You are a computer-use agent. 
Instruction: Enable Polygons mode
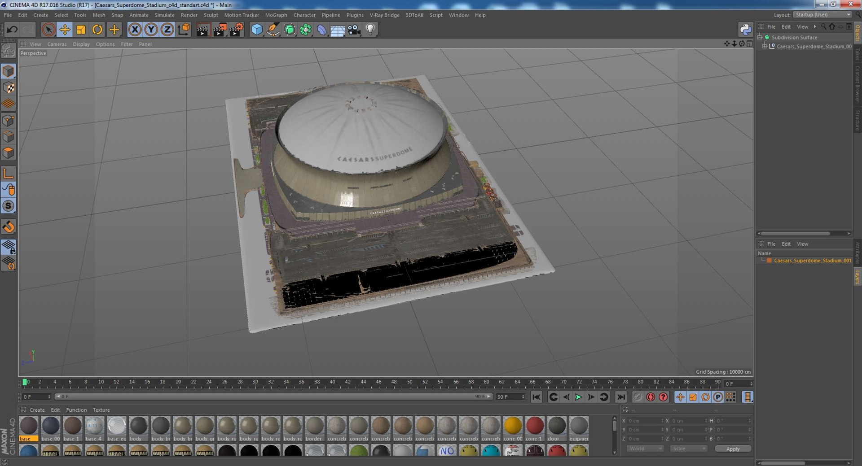9,152
